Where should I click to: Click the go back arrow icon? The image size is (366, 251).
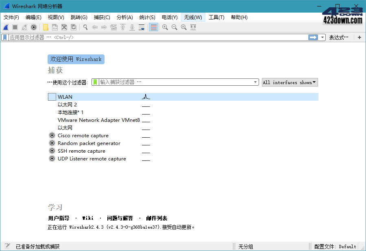(x=95, y=27)
